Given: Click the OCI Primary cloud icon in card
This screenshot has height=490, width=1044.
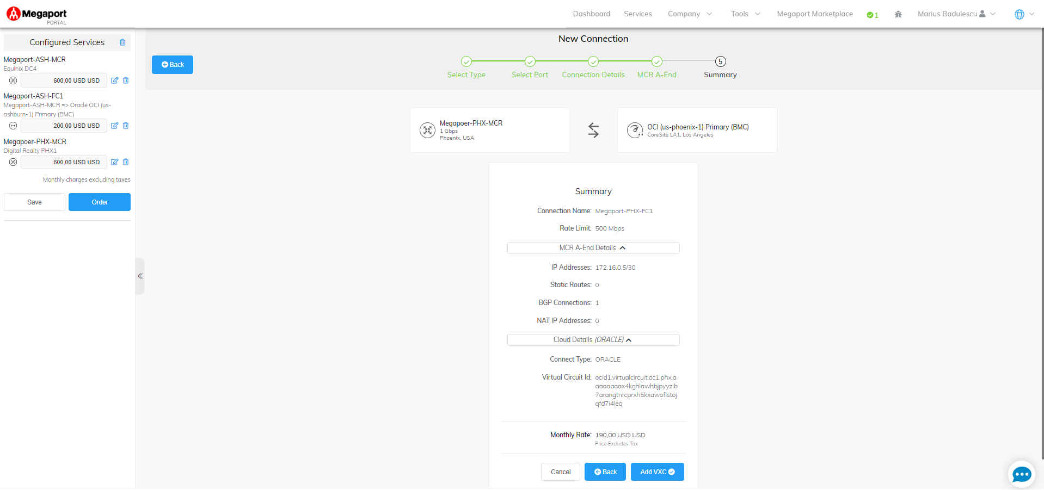Looking at the screenshot, I should [x=635, y=130].
